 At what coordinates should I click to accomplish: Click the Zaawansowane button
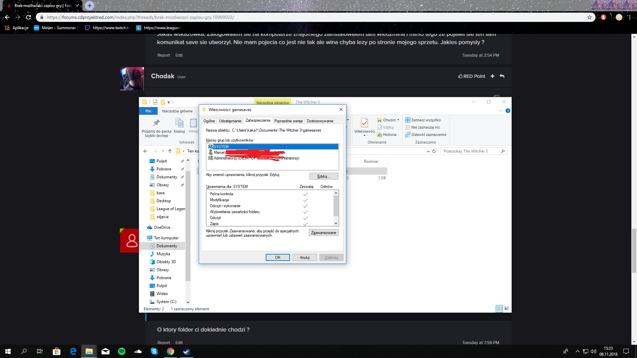[x=324, y=233]
